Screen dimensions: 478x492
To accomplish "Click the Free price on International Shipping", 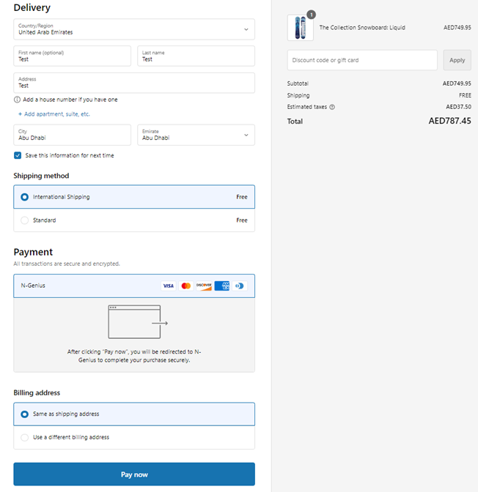I will (242, 197).
